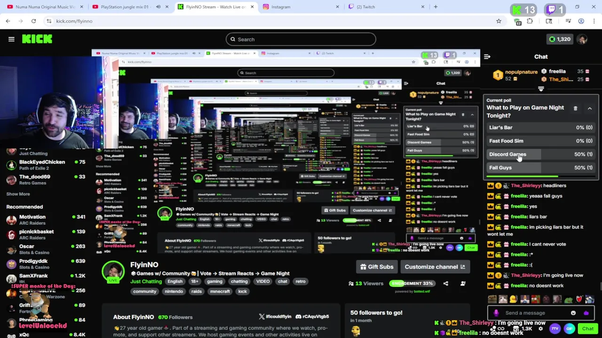Go back in browser history
Image resolution: width=602 pixels, height=338 pixels.
click(8, 21)
